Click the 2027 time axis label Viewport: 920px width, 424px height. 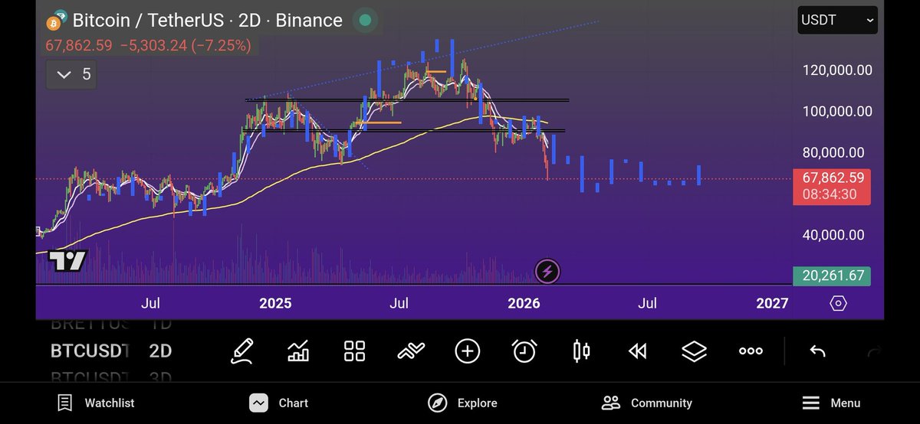[772, 303]
